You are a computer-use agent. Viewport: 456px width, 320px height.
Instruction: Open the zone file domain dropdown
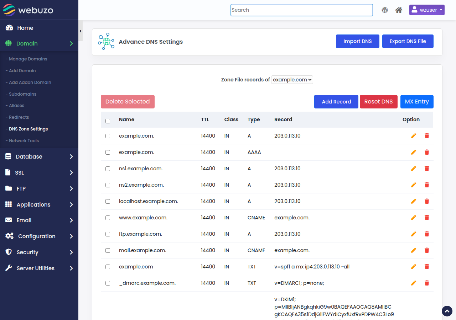click(x=292, y=80)
